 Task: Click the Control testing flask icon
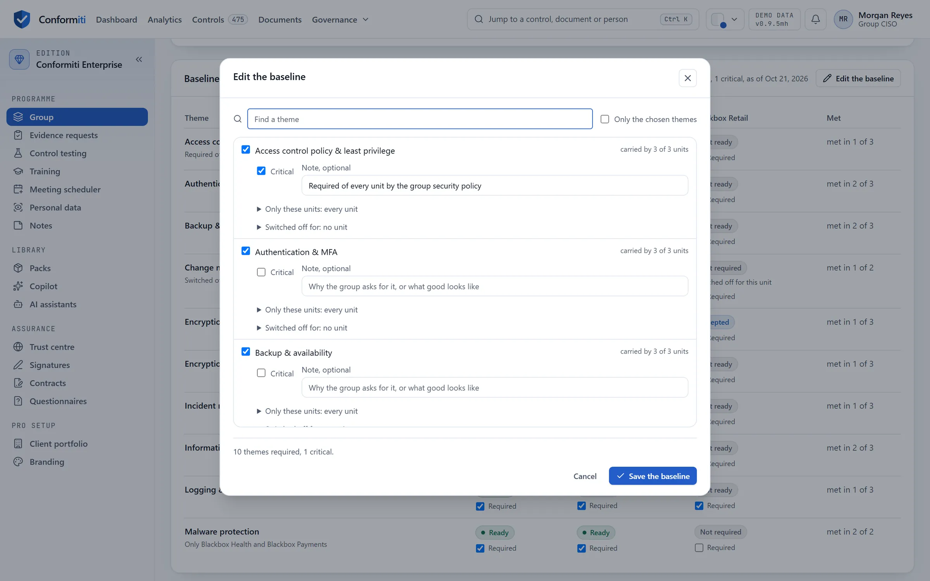pos(18,153)
